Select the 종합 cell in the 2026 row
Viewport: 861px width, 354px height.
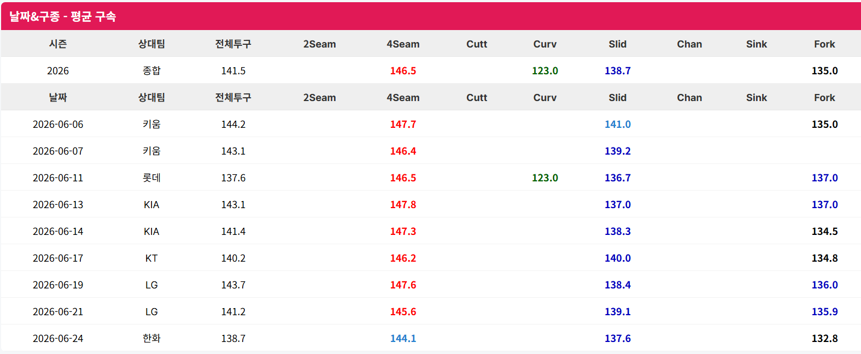tap(151, 70)
